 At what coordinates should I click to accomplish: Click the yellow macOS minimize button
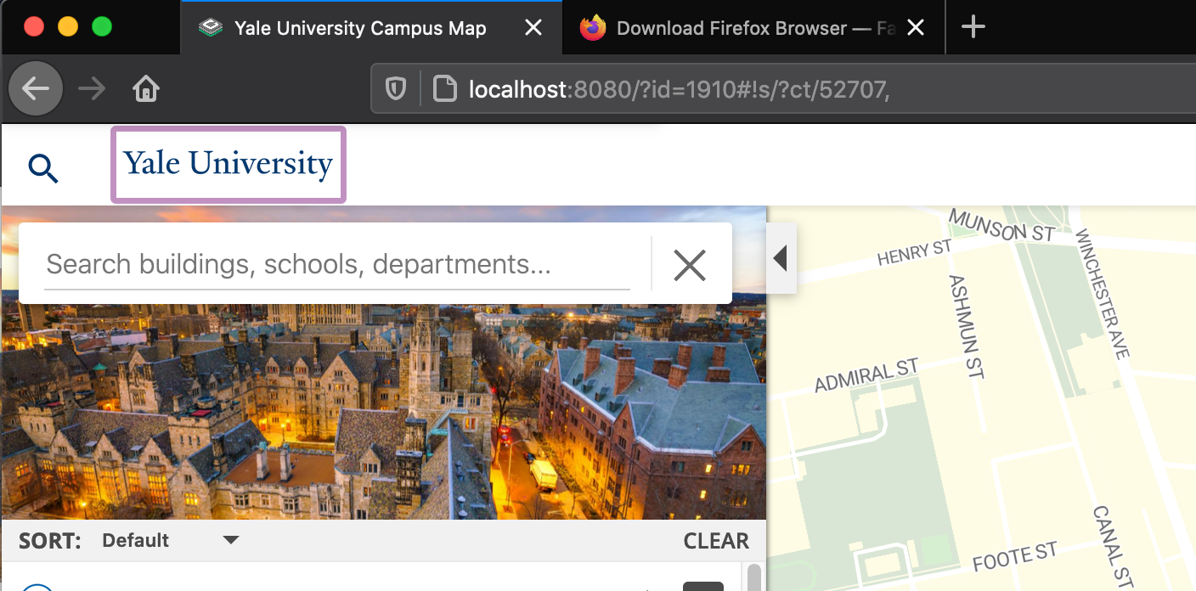tap(67, 26)
